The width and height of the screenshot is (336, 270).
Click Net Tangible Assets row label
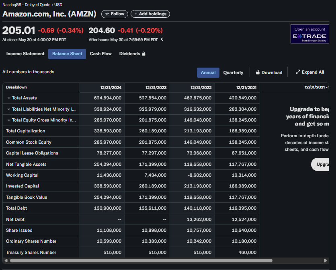pos(26,164)
